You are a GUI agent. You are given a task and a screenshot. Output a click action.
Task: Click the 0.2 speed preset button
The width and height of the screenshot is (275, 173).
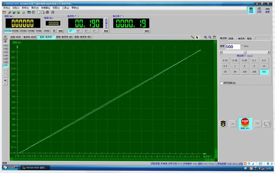[264, 61]
